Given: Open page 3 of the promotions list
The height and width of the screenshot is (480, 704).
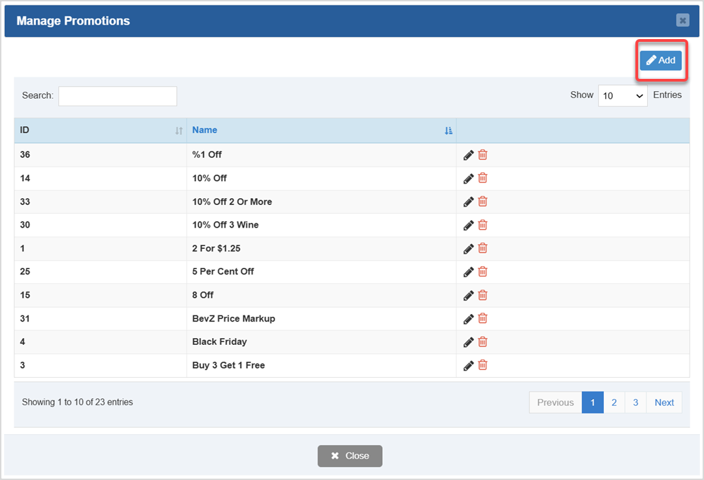Looking at the screenshot, I should point(635,402).
